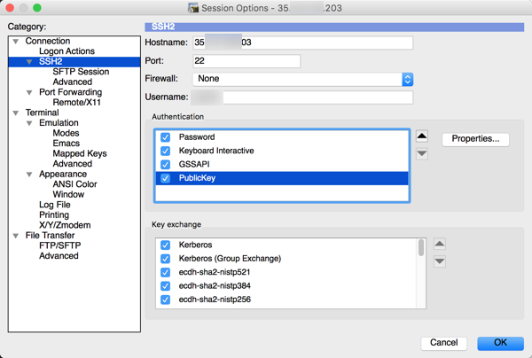Open ANSI Color settings

(x=74, y=184)
